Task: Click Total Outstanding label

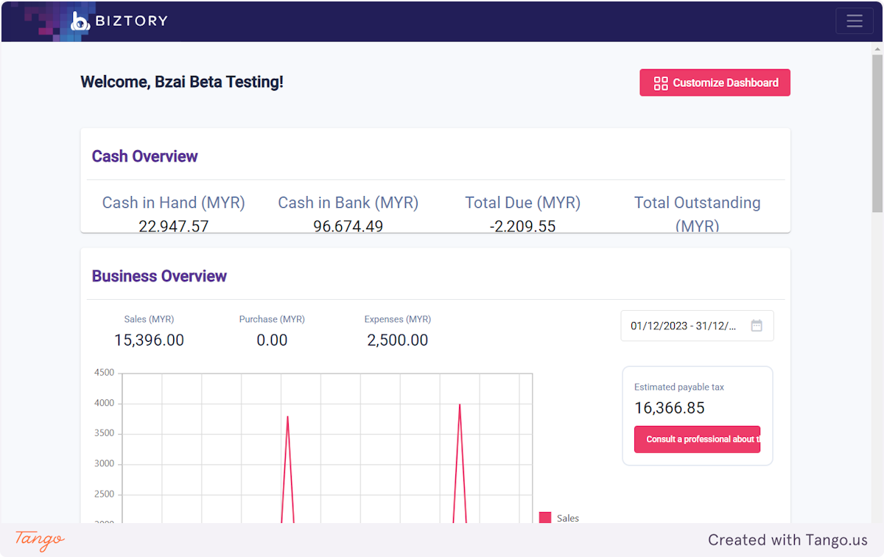Action: (697, 214)
